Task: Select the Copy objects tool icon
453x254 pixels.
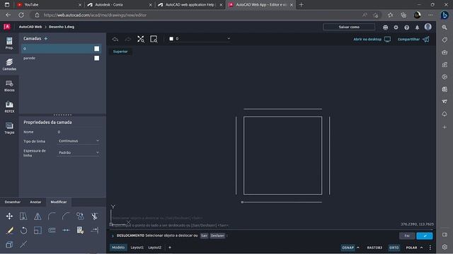Action: [x=80, y=216]
